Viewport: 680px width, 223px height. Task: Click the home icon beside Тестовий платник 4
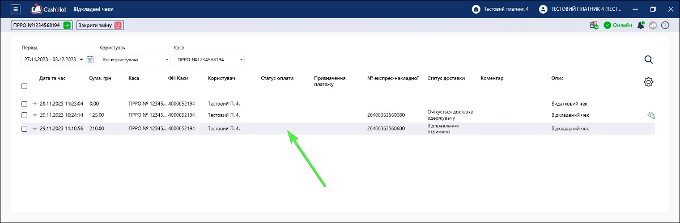point(476,9)
